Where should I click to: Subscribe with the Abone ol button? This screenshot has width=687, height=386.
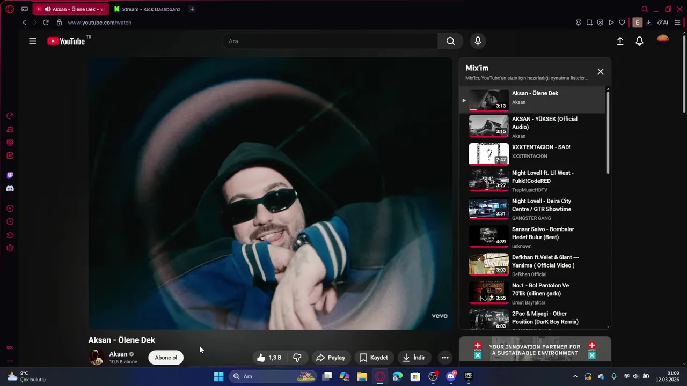[x=166, y=358]
